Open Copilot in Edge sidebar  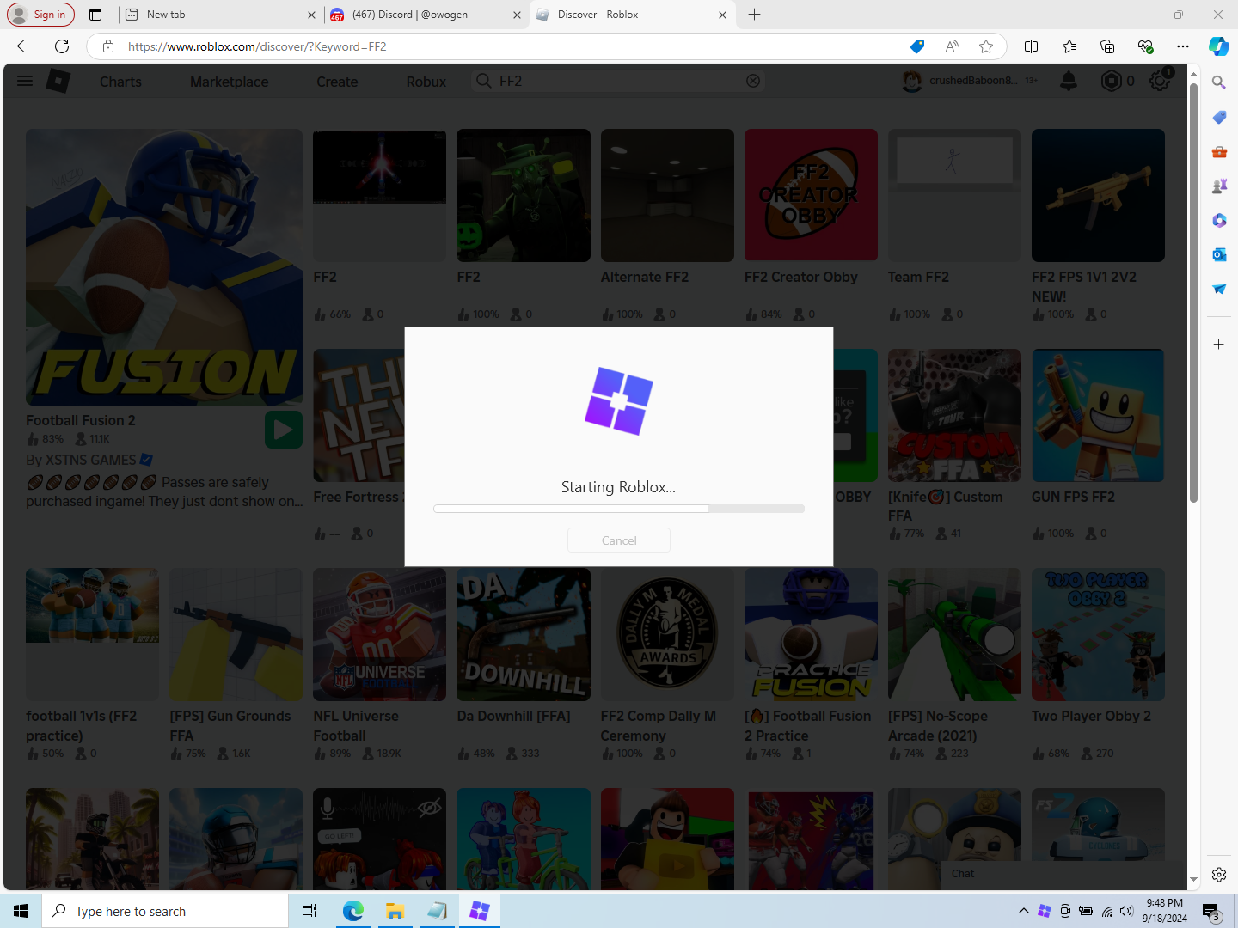1219,46
